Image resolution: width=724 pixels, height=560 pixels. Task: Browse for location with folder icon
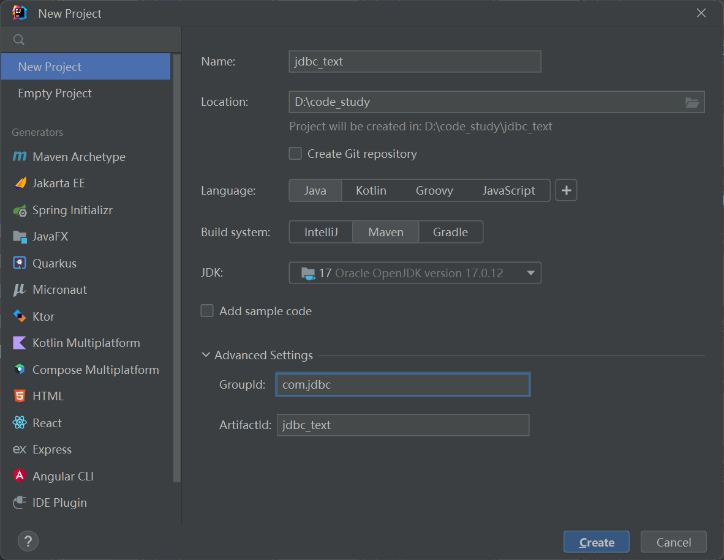(x=692, y=102)
